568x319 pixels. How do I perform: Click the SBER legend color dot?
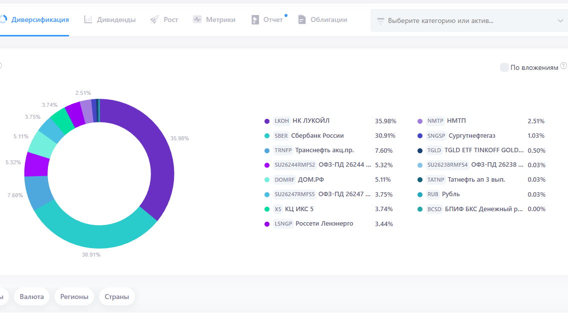coord(267,136)
